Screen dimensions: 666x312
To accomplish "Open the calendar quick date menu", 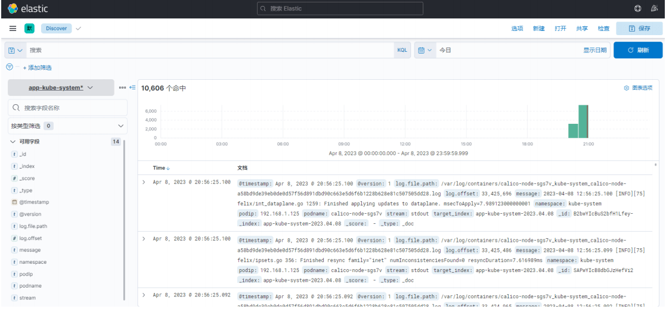I will pos(424,51).
